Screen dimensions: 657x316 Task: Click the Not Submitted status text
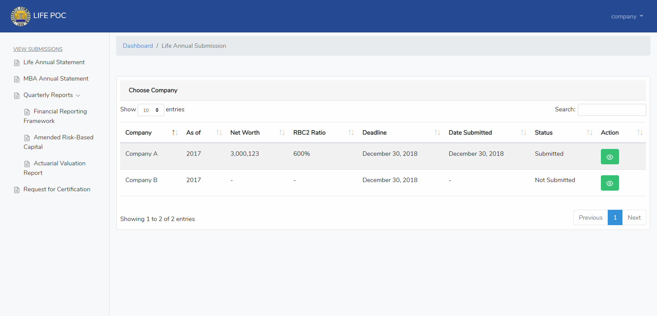click(555, 180)
